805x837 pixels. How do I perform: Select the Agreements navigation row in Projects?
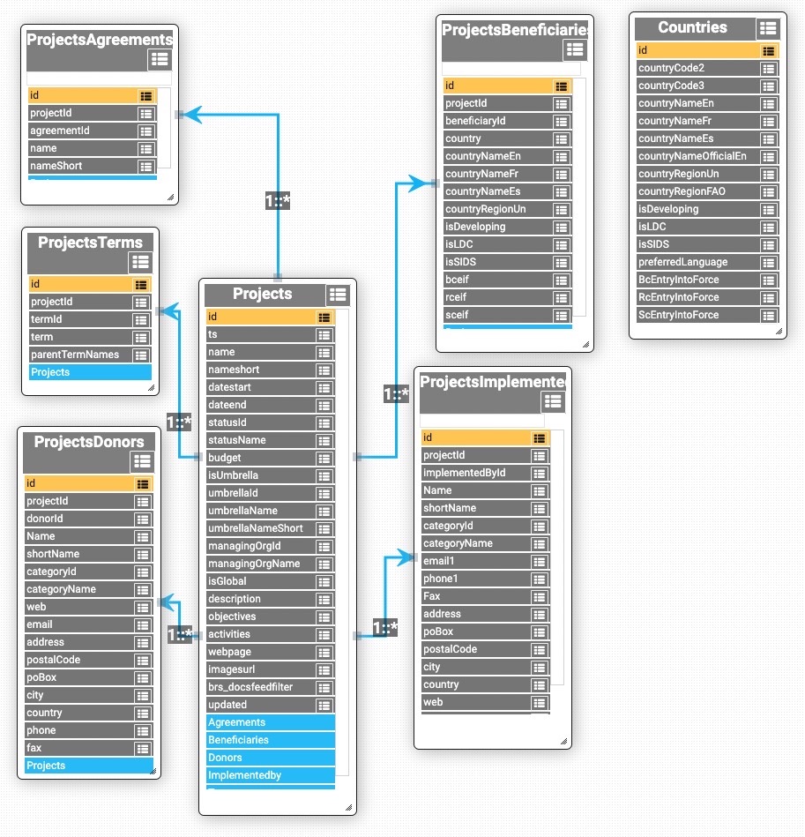tap(270, 722)
